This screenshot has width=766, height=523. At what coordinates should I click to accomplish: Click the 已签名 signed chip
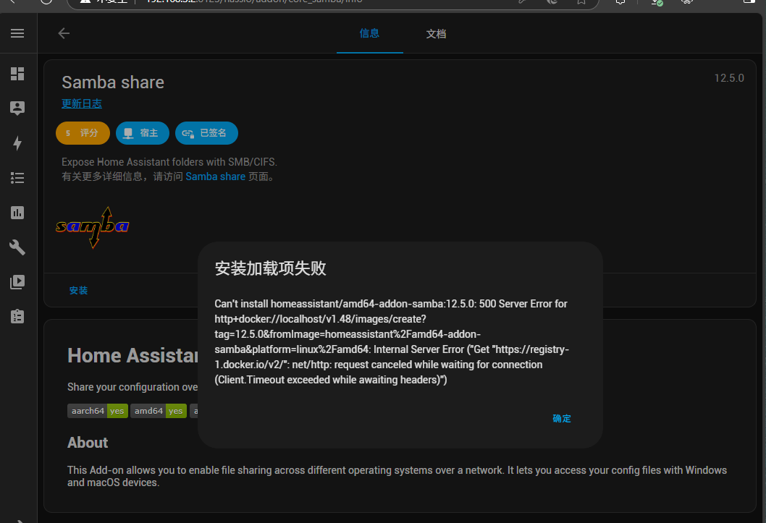tap(206, 133)
